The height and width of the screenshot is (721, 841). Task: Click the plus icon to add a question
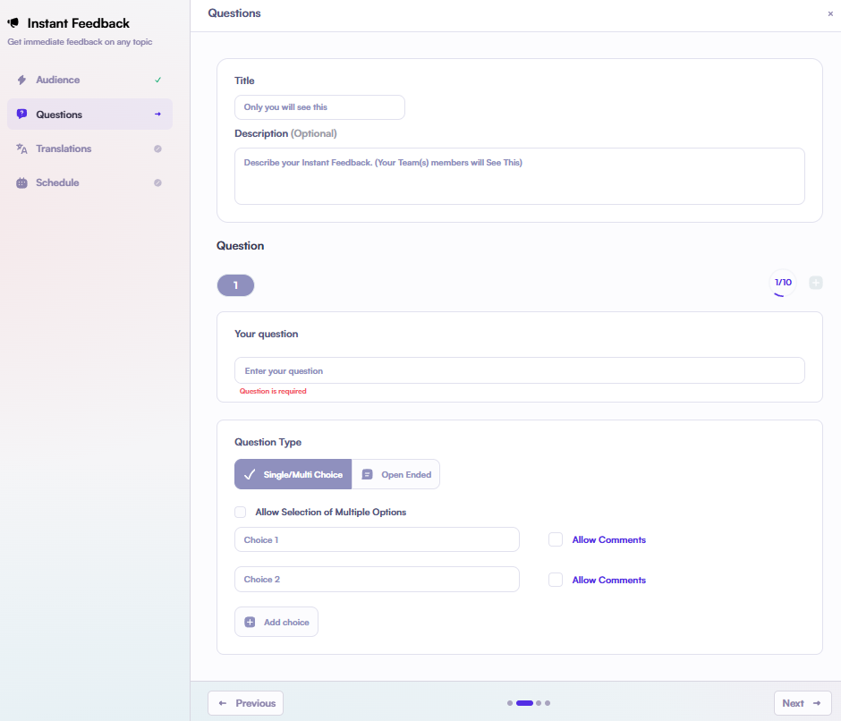coord(815,283)
